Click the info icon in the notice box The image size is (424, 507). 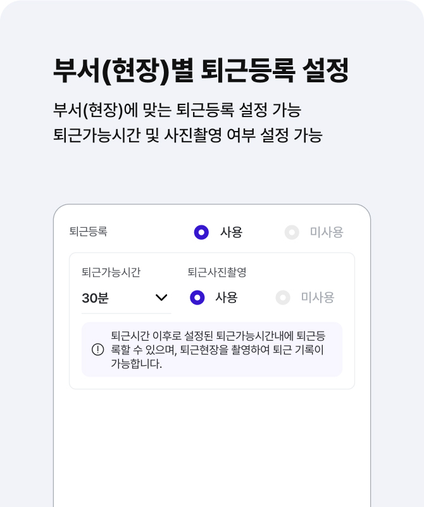pyautogui.click(x=97, y=349)
